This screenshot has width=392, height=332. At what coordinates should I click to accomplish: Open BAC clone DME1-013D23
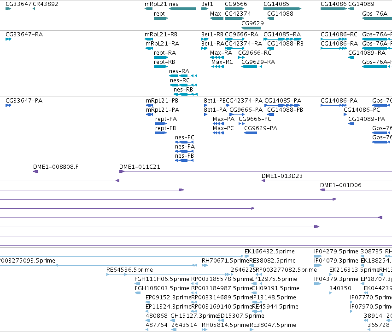[x=282, y=176]
